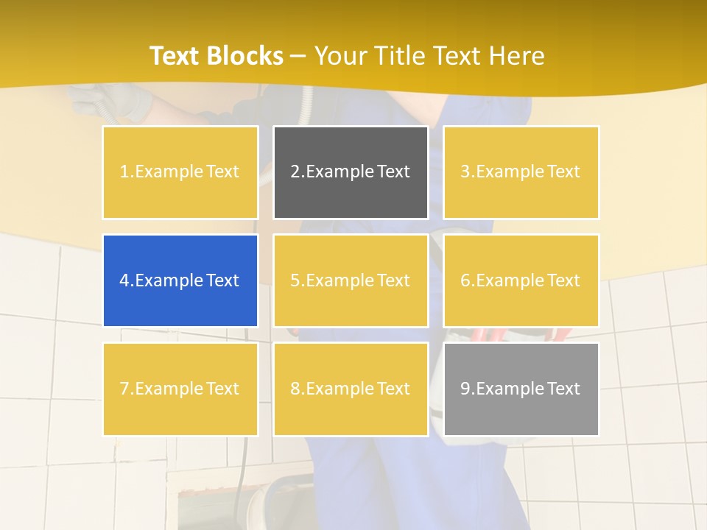Click the dash separator in the title

coord(298,56)
